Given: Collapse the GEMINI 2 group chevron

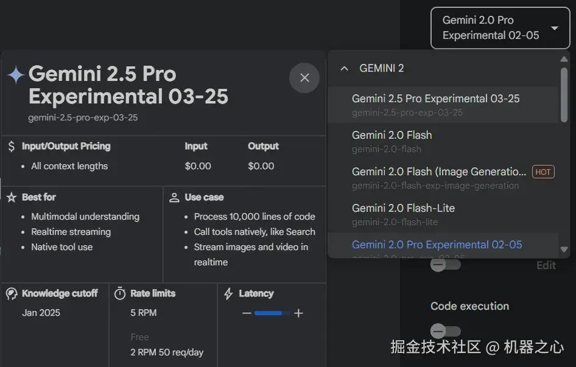Looking at the screenshot, I should (344, 68).
